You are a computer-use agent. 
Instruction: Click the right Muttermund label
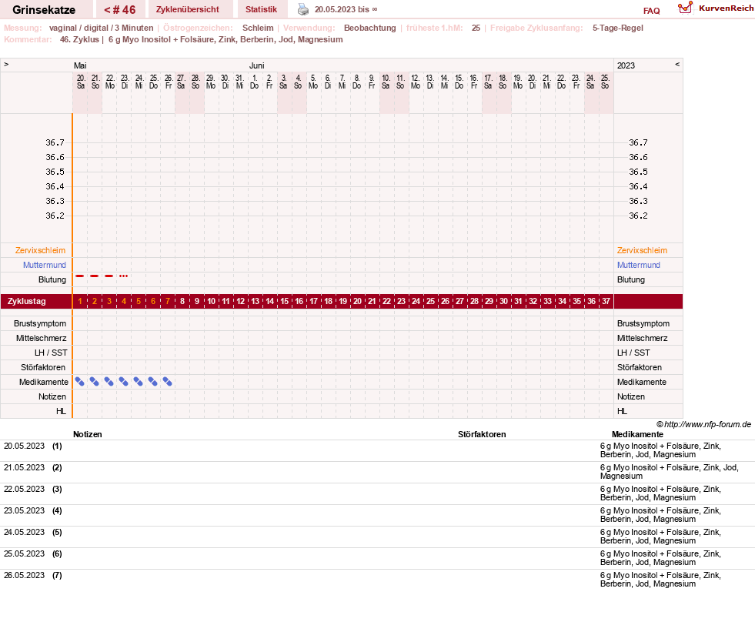pyautogui.click(x=639, y=265)
